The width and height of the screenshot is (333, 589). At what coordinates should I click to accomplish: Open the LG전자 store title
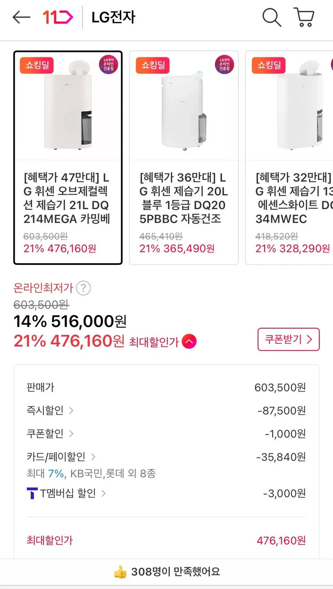113,17
